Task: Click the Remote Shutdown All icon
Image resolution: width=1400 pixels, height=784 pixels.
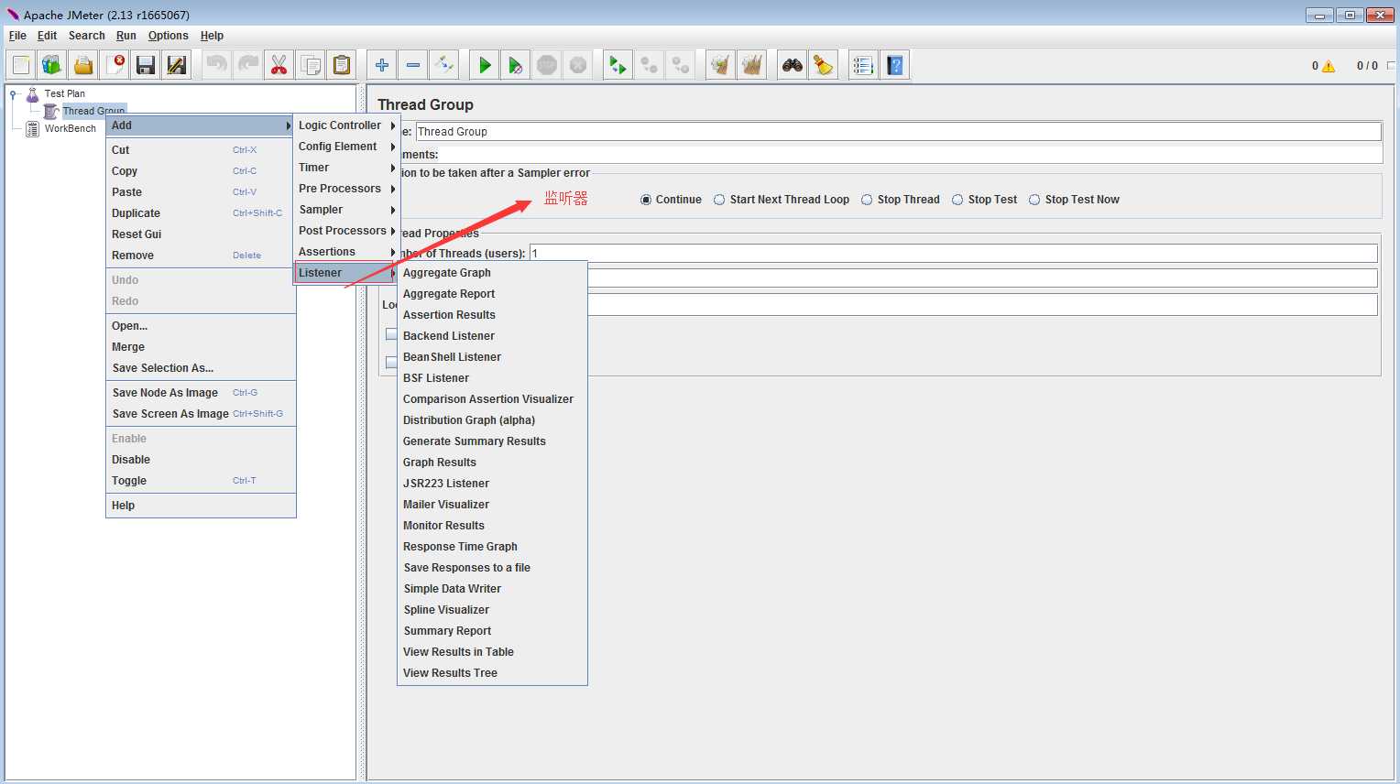Action: click(x=681, y=65)
